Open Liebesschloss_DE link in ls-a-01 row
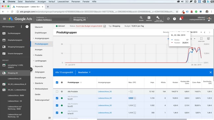This screenshot has width=214, height=120. (105, 98)
